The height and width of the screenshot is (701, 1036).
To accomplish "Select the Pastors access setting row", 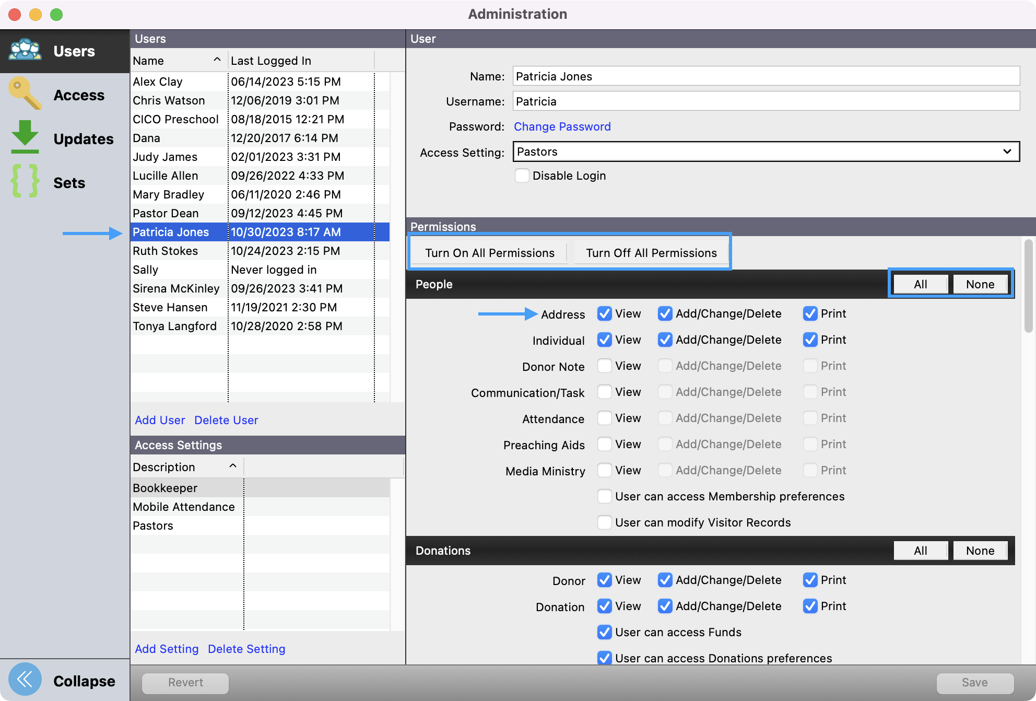I will point(153,525).
